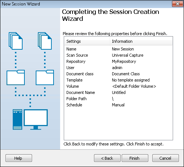This screenshot has height=167, width=184.
Task: Select the Template row
Action: (118, 80)
